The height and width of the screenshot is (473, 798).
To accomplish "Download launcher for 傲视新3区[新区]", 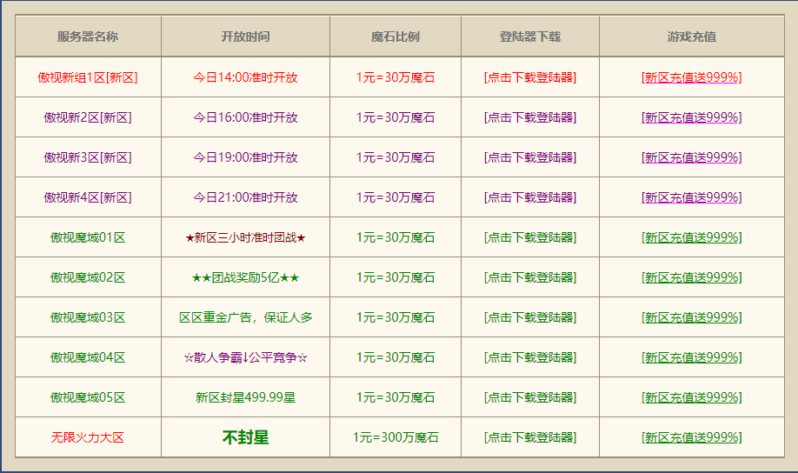I will [x=529, y=157].
